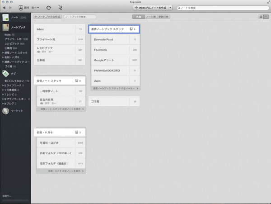Open the タグ tag icon in sidebar
The image size is (271, 204).
[5, 74]
